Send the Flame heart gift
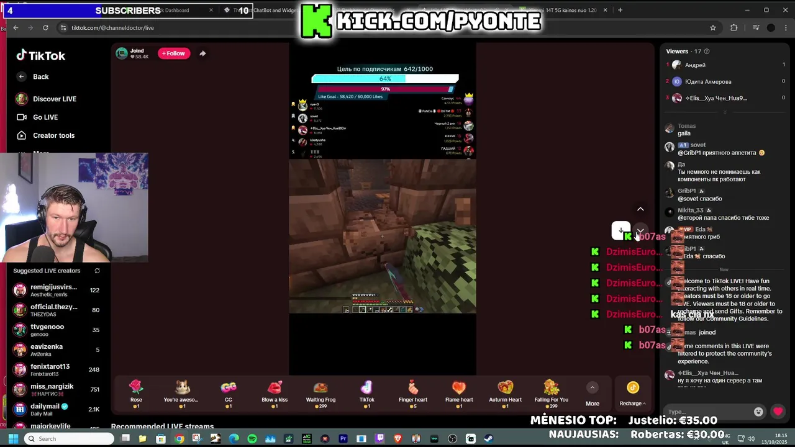This screenshot has height=447, width=795. pyautogui.click(x=459, y=394)
